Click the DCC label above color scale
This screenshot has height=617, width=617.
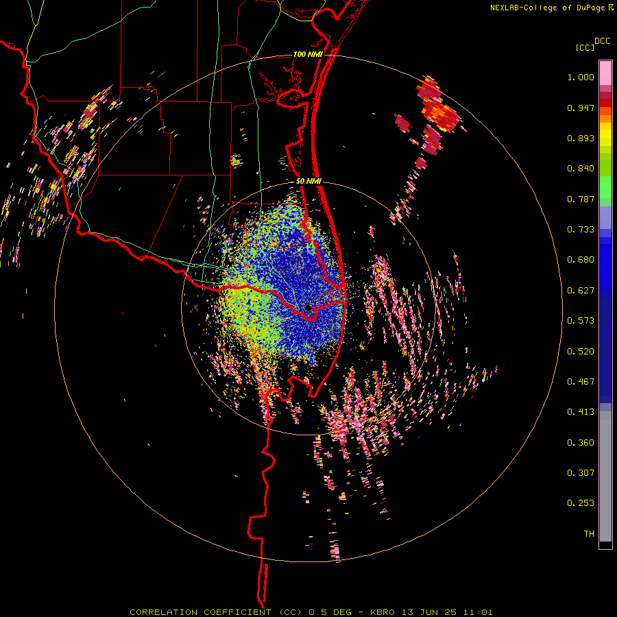pos(602,41)
